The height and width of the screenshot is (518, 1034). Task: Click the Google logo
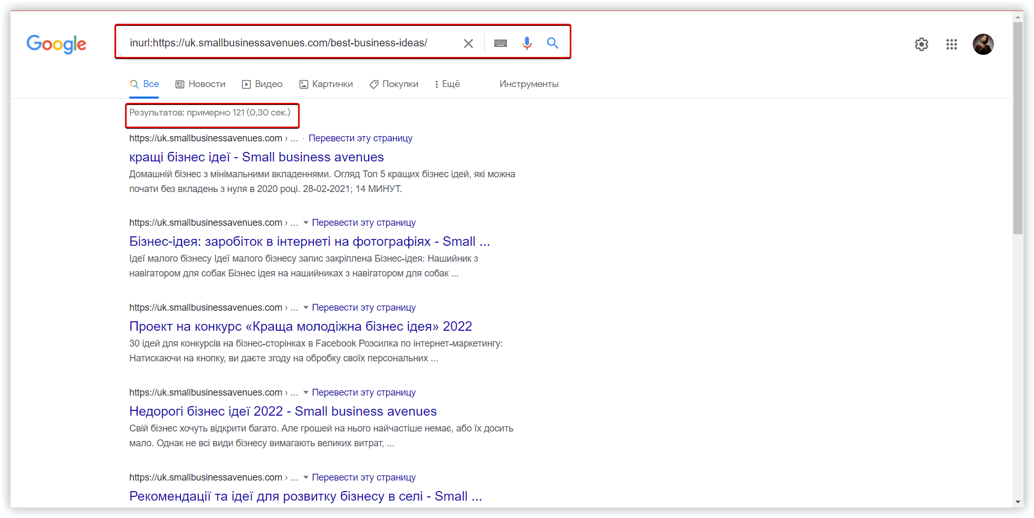pyautogui.click(x=56, y=44)
